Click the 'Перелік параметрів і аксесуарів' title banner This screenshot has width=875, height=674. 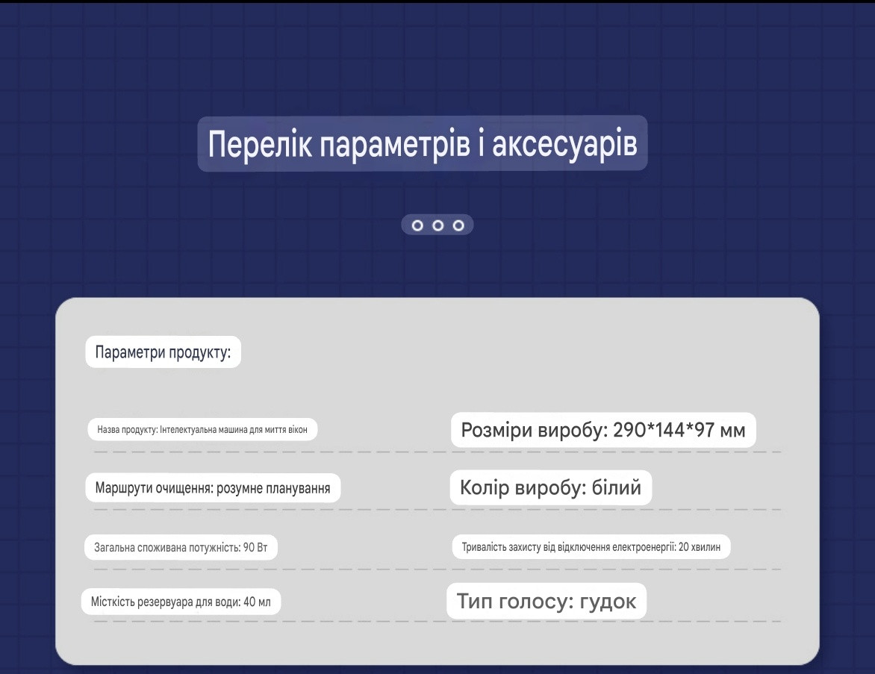(423, 143)
